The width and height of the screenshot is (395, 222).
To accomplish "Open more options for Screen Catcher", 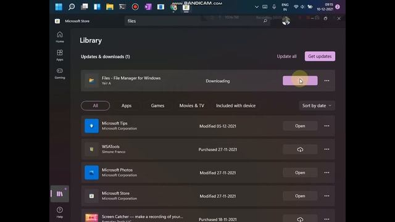I will pyautogui.click(x=326, y=219).
